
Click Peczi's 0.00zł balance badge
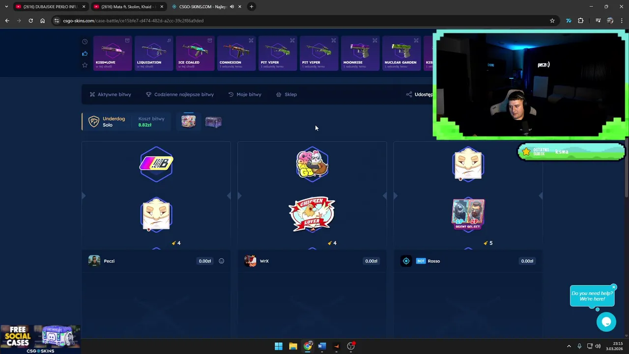[205, 261]
